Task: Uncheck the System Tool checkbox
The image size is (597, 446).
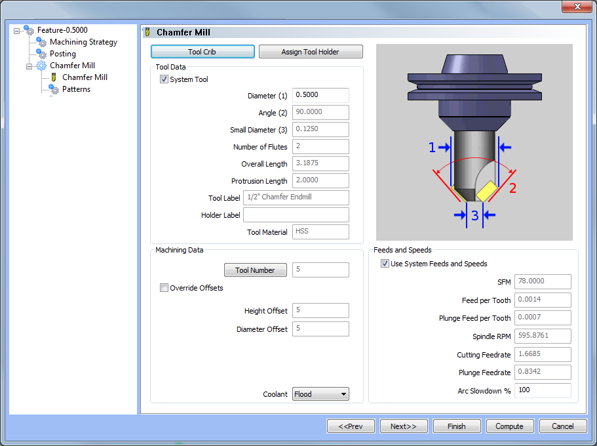Action: pos(164,79)
